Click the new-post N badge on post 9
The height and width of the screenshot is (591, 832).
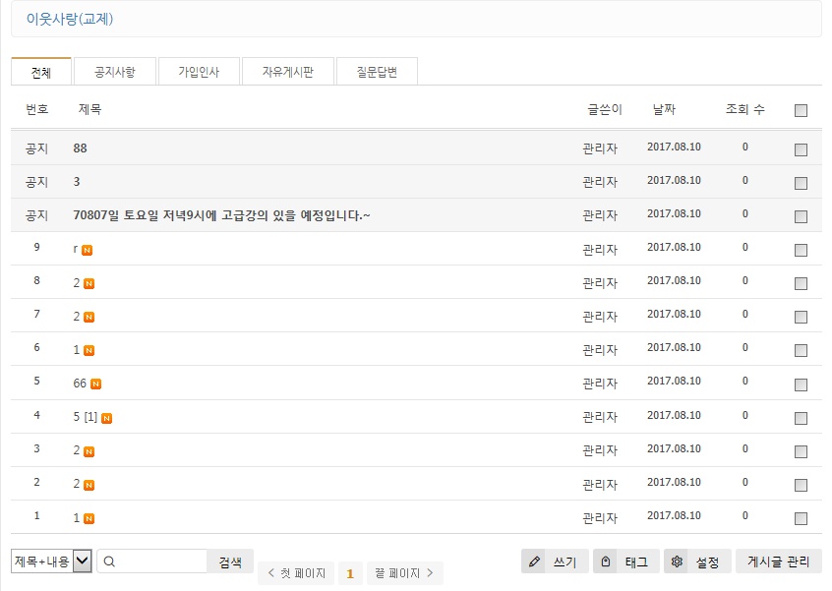[88, 250]
